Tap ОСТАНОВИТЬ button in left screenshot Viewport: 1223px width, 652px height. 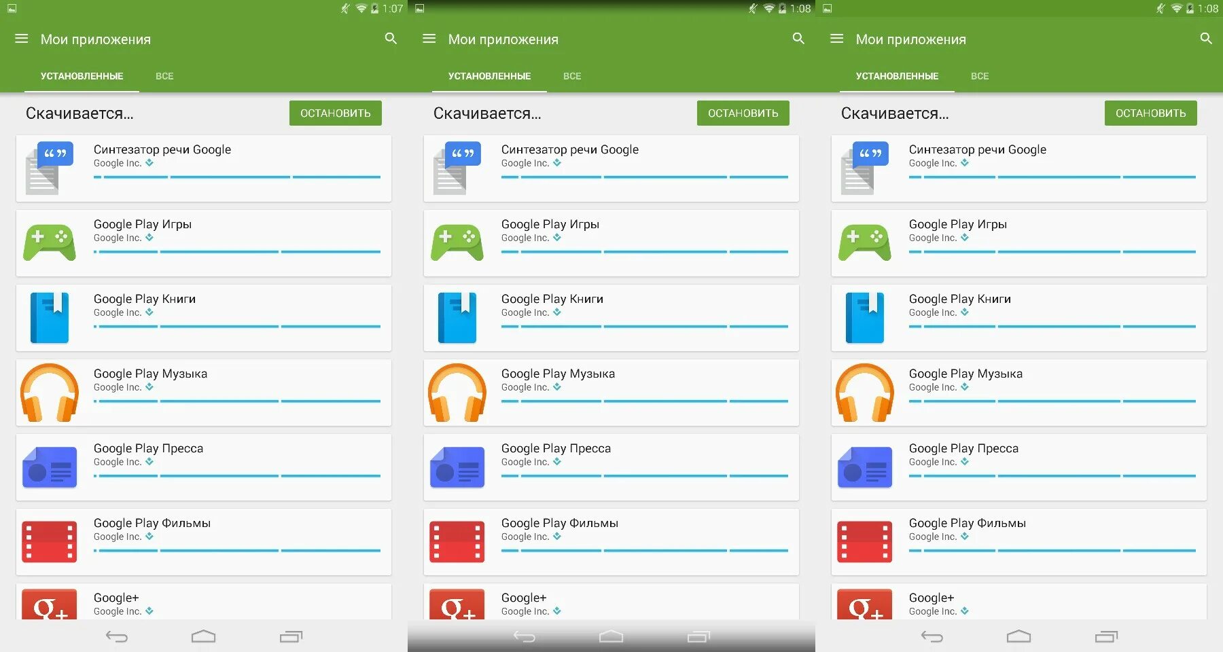336,113
